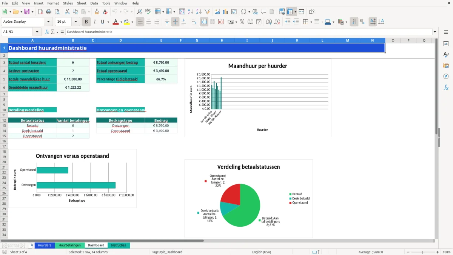Open the borders dropdown arrow

coord(311,22)
